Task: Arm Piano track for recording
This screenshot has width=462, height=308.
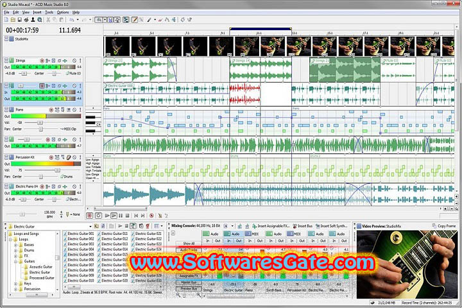Action: 51,110
